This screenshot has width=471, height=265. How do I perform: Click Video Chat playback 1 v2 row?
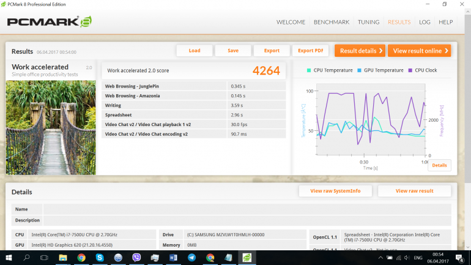pos(194,125)
